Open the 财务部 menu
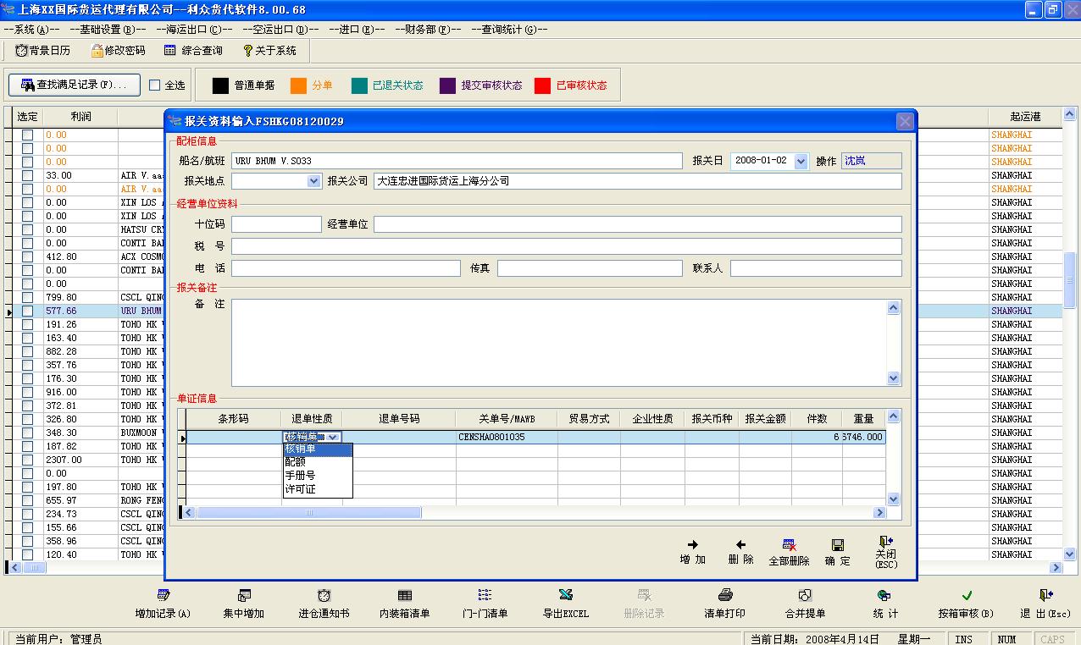This screenshot has height=645, width=1081. click(428, 29)
